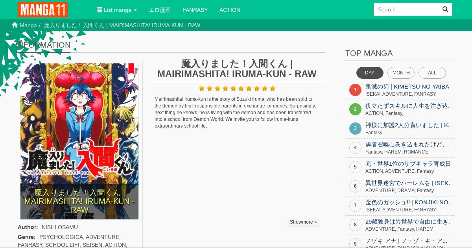
Task: Select the MONTH top manga tab
Action: [401, 73]
